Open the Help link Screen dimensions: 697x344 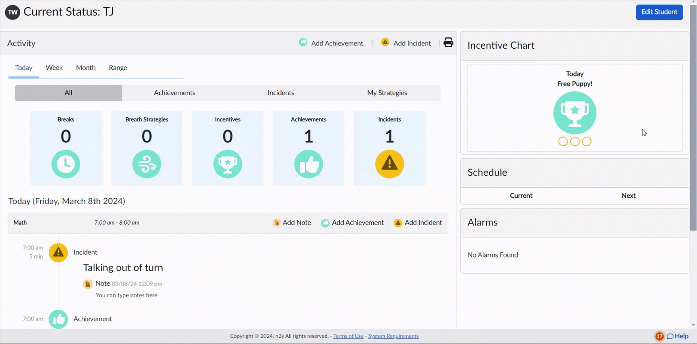(681, 336)
